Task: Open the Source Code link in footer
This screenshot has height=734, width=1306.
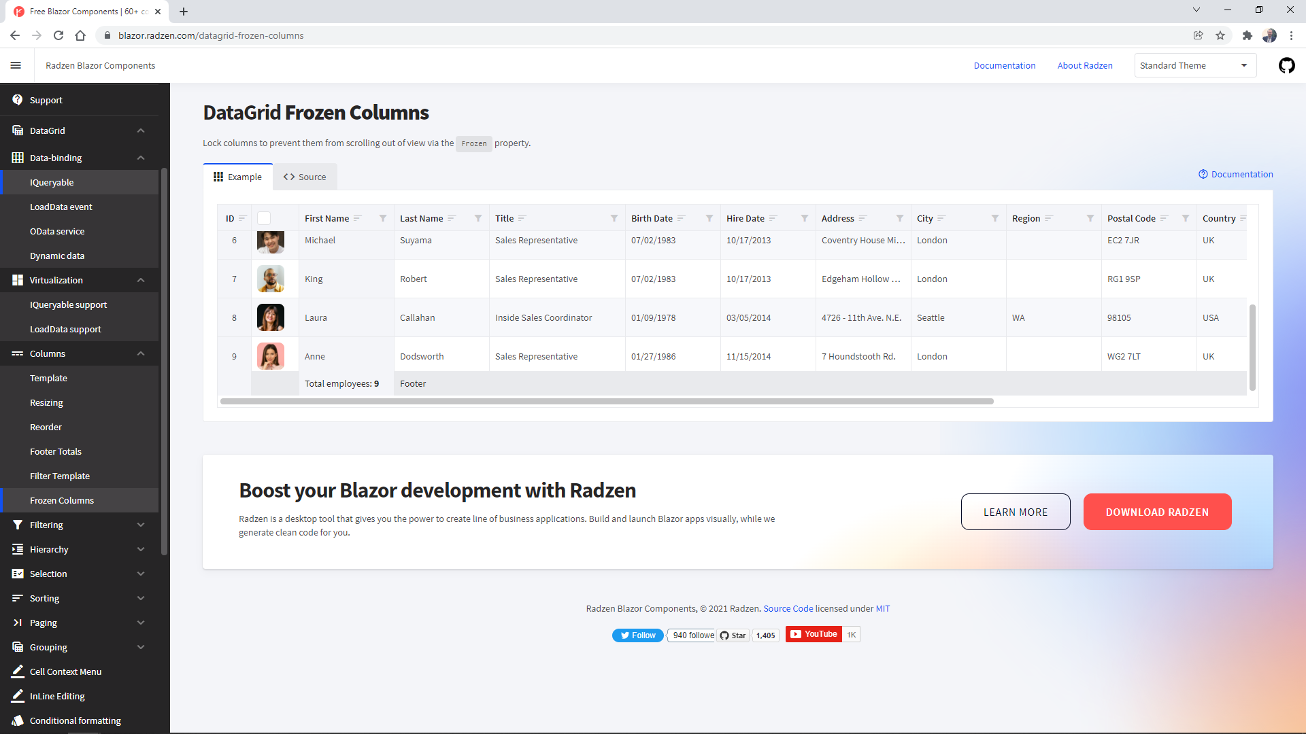Action: (x=788, y=608)
